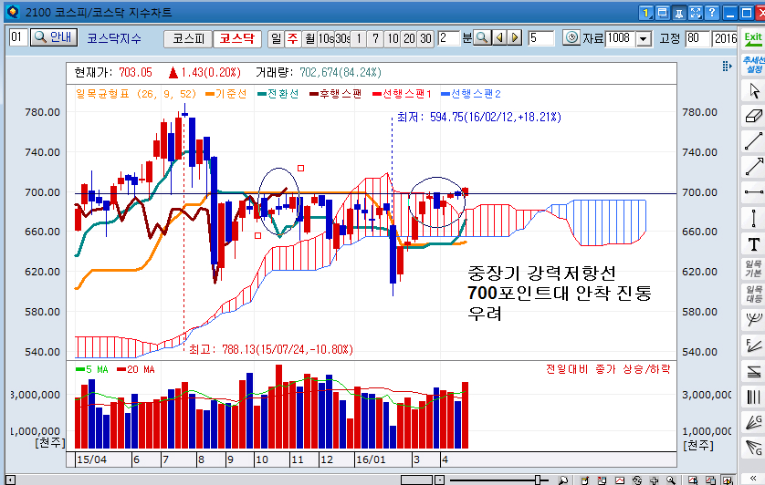Select the daily (일) period tab

276,38
